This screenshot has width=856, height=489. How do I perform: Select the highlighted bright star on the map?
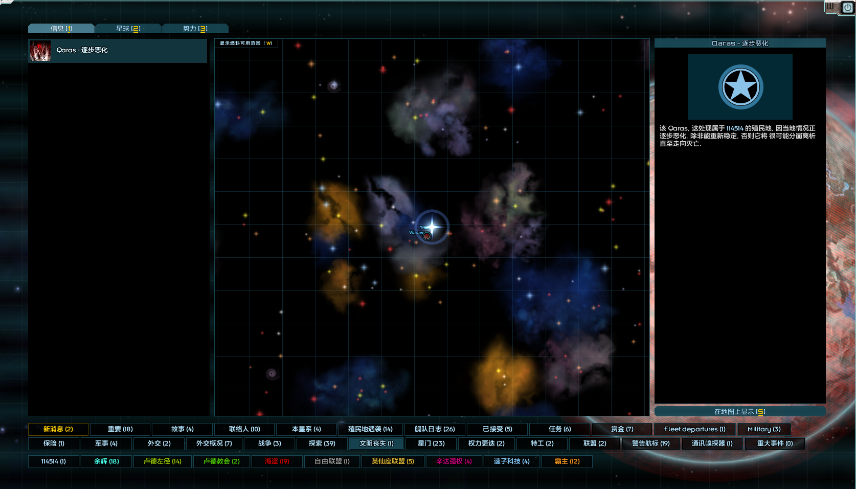click(x=432, y=227)
